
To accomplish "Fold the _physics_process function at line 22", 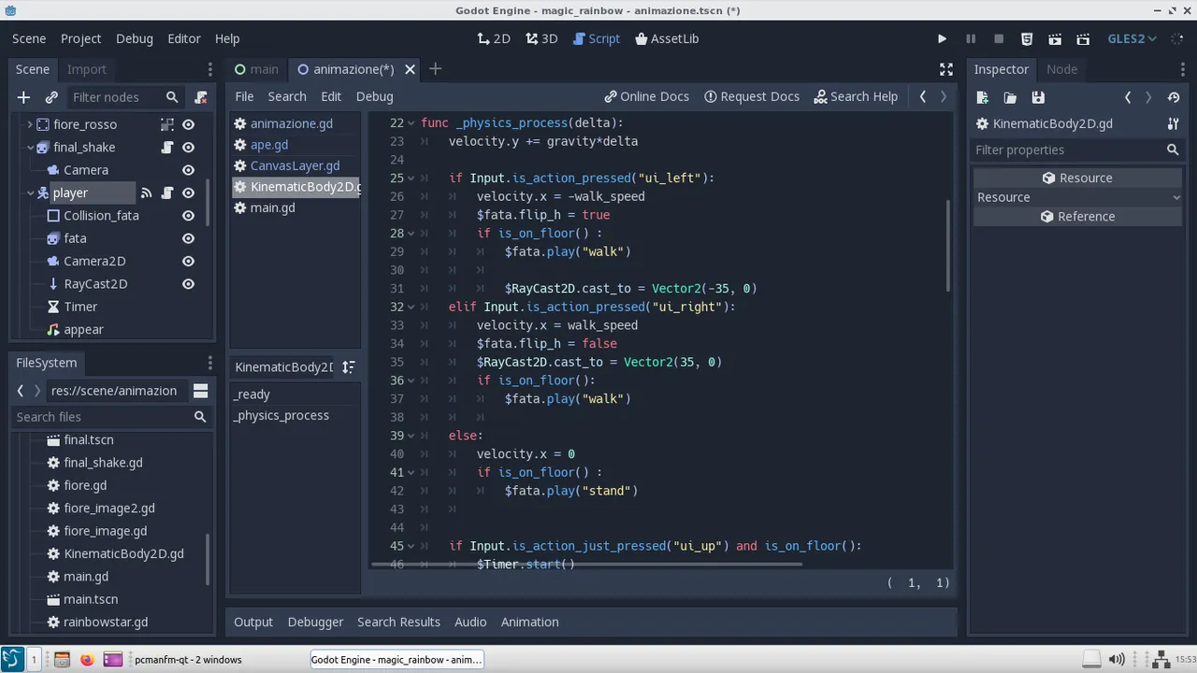I will click(x=411, y=123).
